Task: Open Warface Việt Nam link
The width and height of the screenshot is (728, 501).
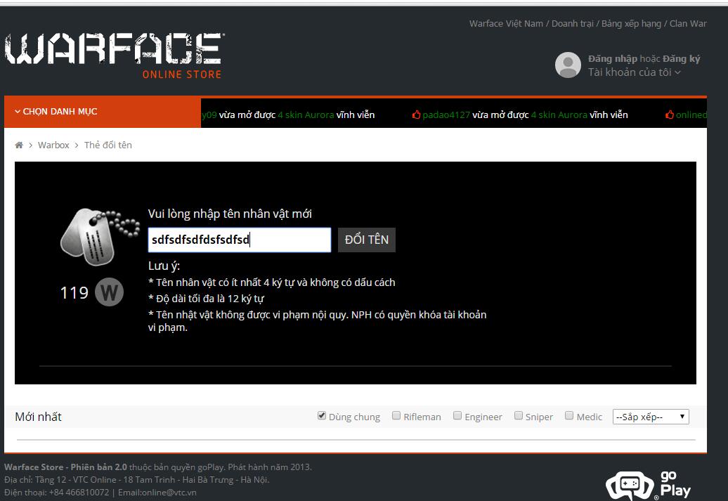Action: (506, 24)
